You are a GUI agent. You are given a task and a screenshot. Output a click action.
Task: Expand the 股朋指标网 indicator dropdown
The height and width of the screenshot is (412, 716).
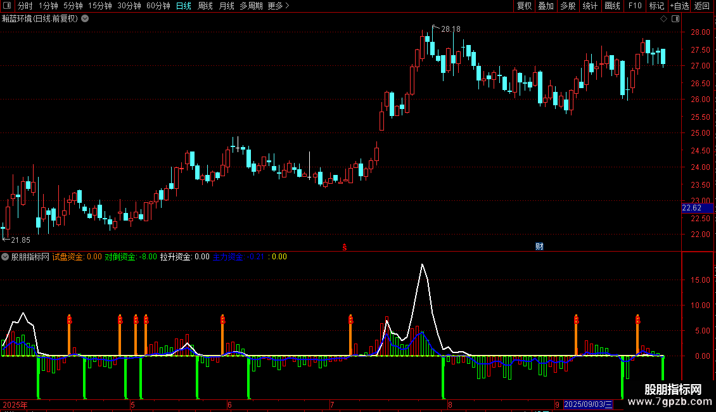[5, 257]
